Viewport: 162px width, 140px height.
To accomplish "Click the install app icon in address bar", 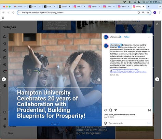I will (x=139, y=13).
